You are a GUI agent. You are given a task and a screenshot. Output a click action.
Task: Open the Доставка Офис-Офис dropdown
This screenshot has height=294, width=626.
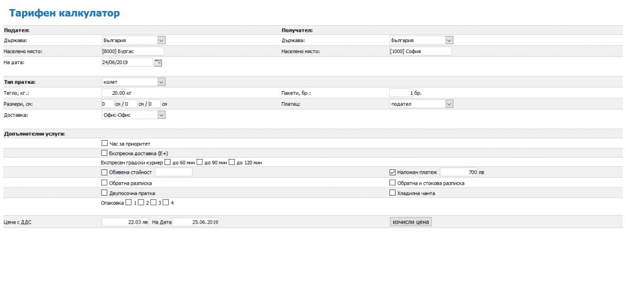point(161,114)
